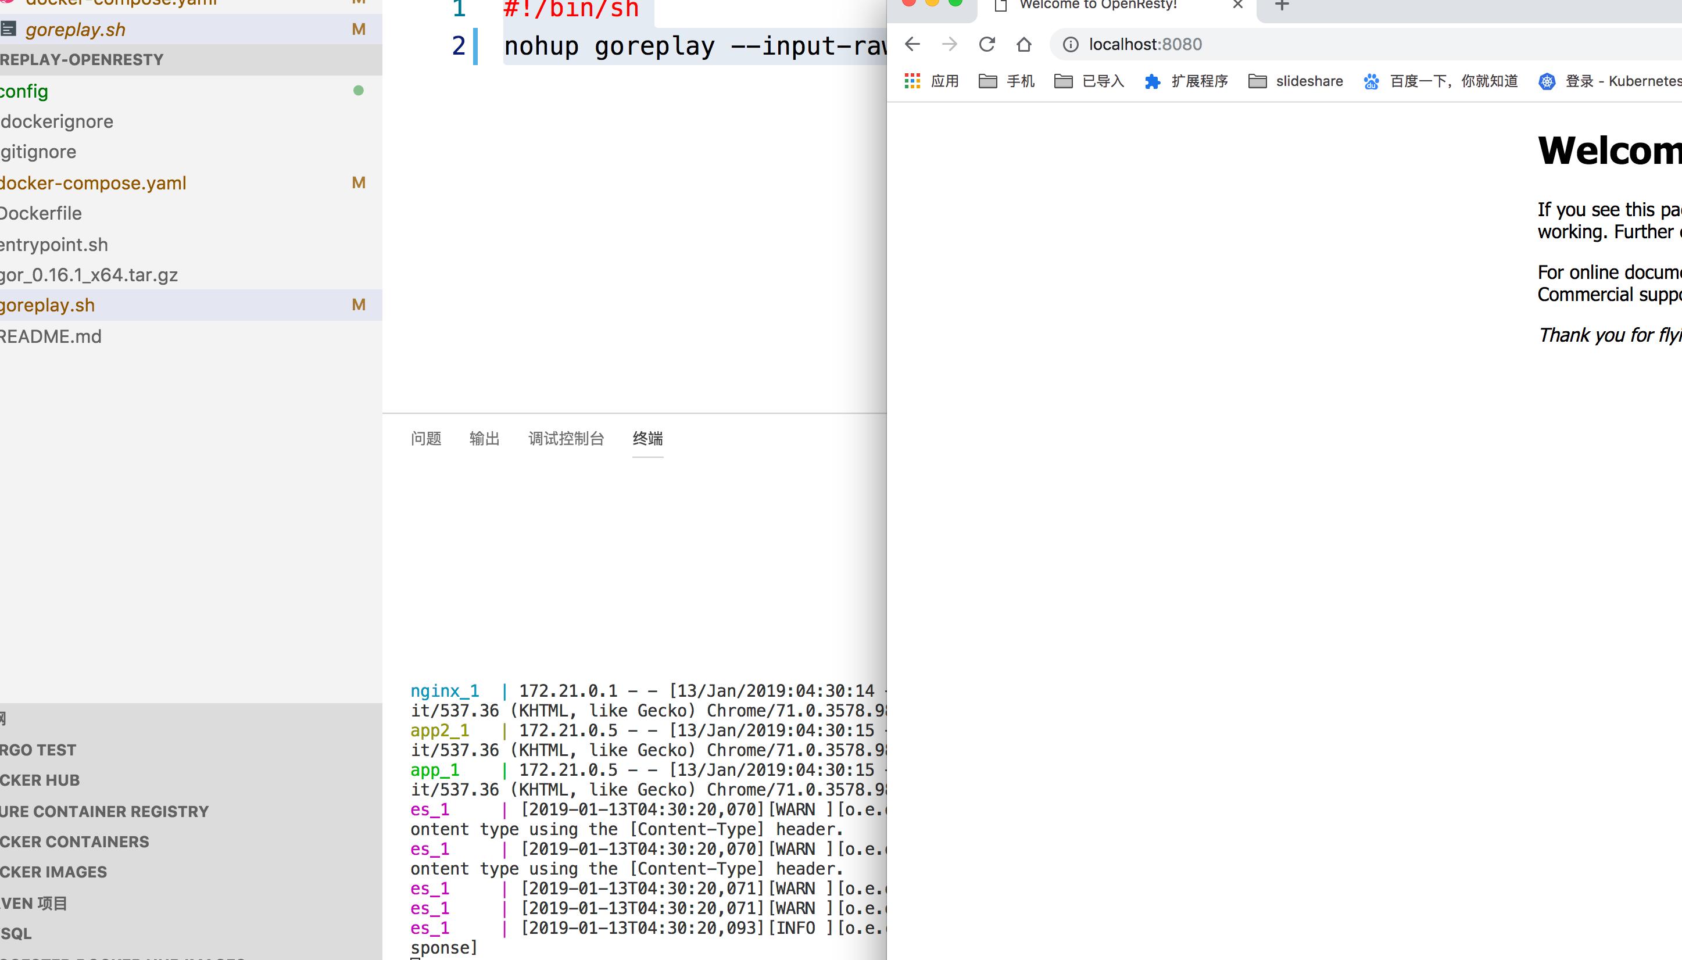Reload the localhost page
The width and height of the screenshot is (1682, 960).
pos(986,44)
